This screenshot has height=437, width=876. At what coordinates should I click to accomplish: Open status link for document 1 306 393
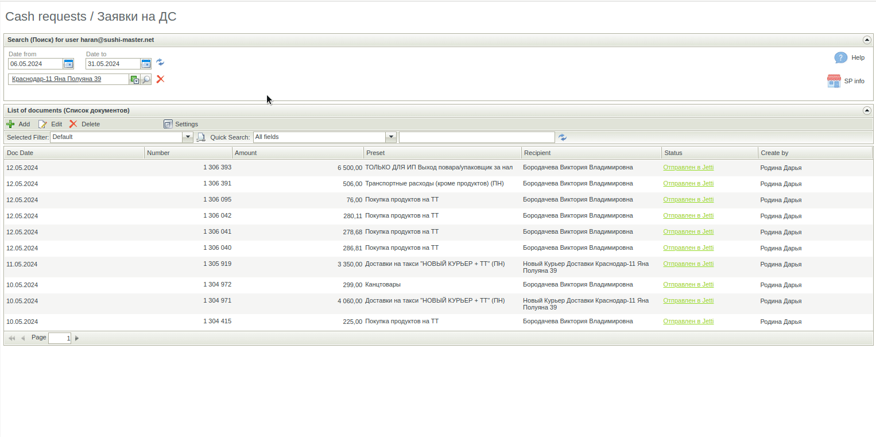688,168
